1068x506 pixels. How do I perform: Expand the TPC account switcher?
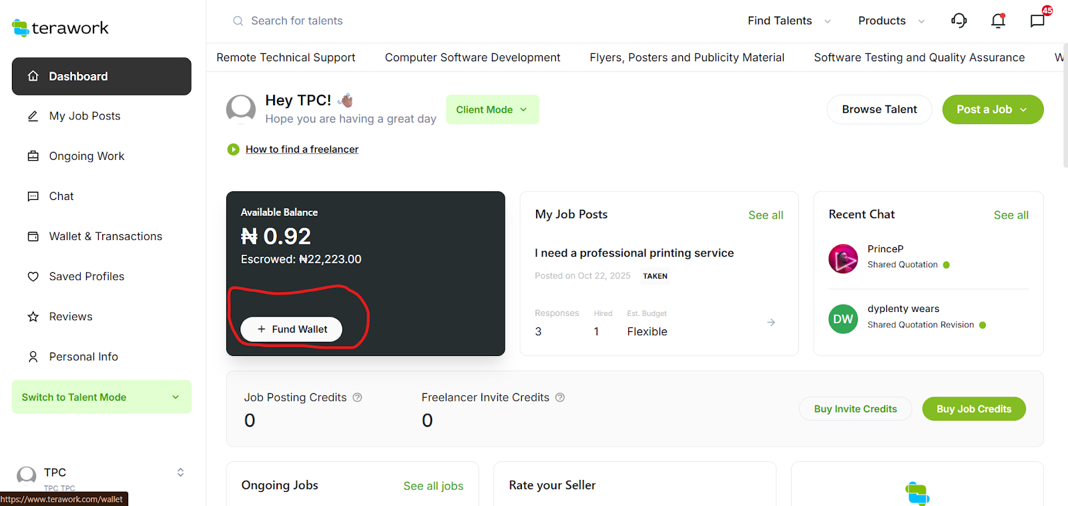pyautogui.click(x=180, y=473)
